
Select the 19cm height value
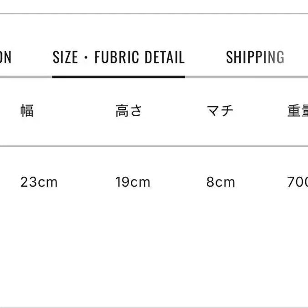(133, 182)
